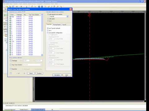The image size is (149, 111).
Task: Switch to the highlighted Cross Section tab at bottom
Action: pyautogui.click(x=38, y=110)
